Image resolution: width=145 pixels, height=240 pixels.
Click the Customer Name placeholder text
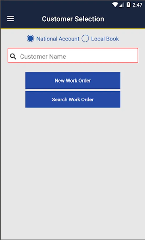pyautogui.click(x=43, y=57)
